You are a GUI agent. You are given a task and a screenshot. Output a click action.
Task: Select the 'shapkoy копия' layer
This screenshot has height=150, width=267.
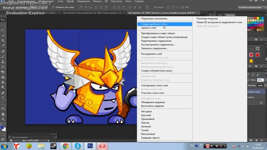[x=256, y=92]
